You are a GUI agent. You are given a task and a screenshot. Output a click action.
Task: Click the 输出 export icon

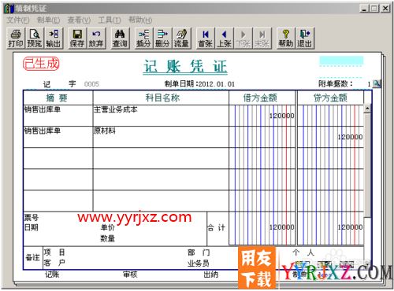pyautogui.click(x=54, y=39)
